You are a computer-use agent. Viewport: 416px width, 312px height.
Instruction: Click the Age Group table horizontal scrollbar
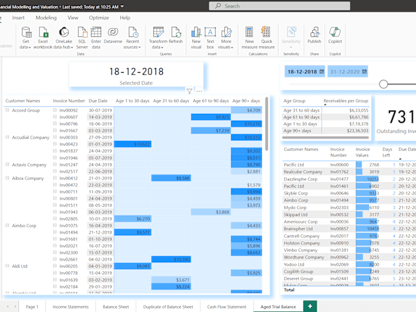(x=325, y=138)
